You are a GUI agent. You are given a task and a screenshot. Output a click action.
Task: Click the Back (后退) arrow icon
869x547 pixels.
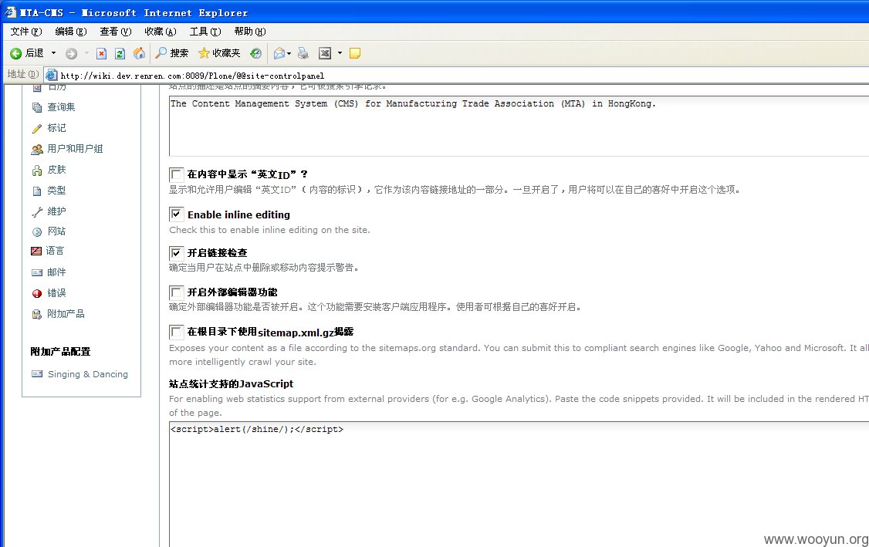pos(15,53)
